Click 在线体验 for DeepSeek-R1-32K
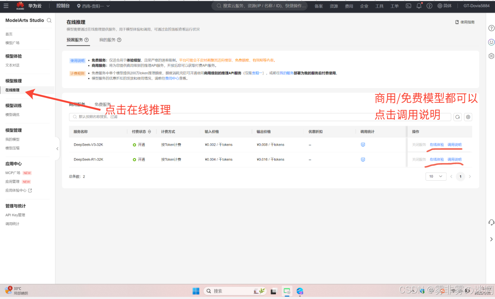Screen dimensions: 495x299 [x=437, y=160]
